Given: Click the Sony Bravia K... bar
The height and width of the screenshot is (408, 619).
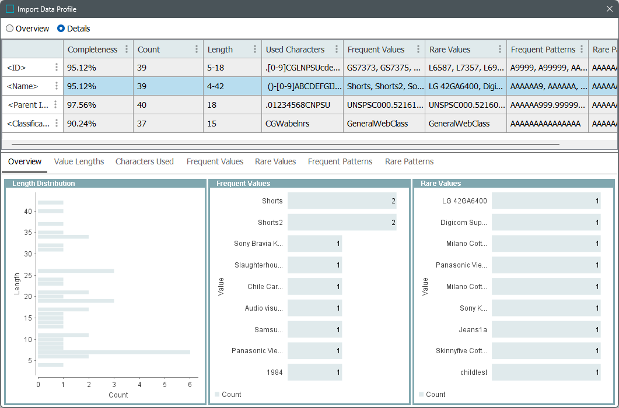Looking at the screenshot, I should click(x=314, y=244).
